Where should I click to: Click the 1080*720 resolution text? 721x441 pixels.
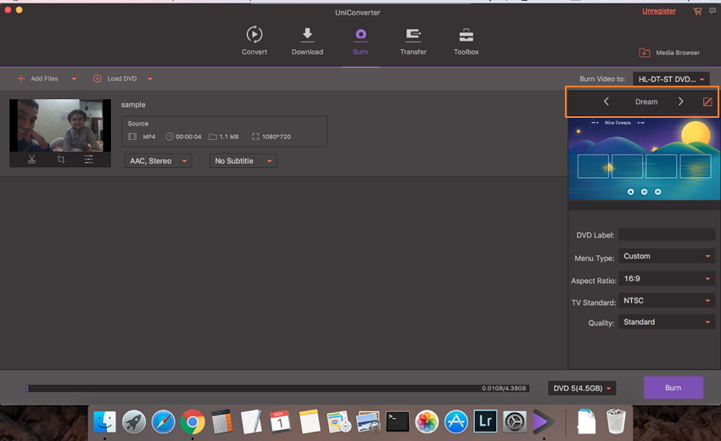coord(277,137)
